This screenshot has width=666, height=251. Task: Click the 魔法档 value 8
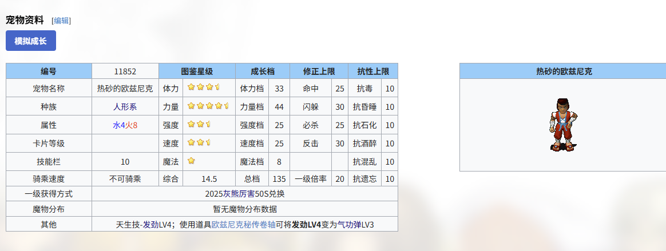(279, 162)
